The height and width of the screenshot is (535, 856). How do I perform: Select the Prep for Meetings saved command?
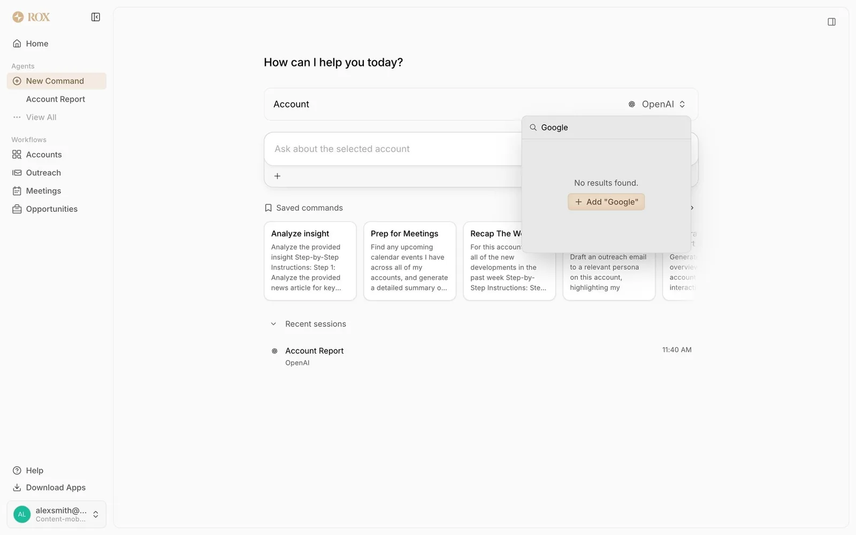pos(410,261)
